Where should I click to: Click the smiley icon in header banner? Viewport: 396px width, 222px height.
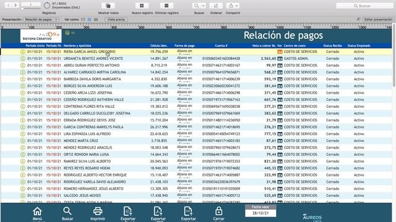click(x=67, y=33)
